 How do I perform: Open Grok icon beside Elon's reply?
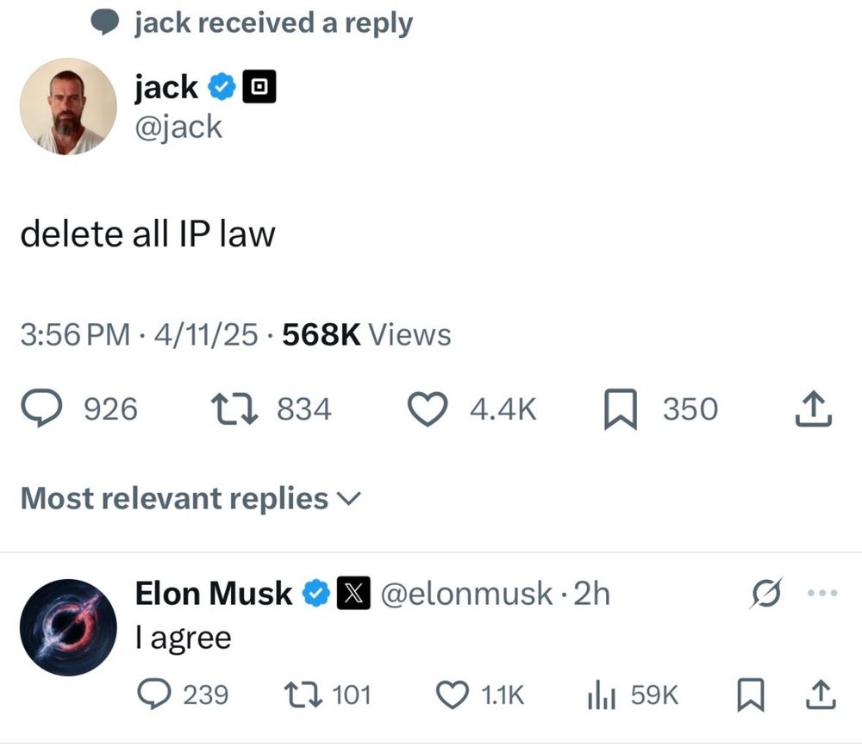point(765,593)
